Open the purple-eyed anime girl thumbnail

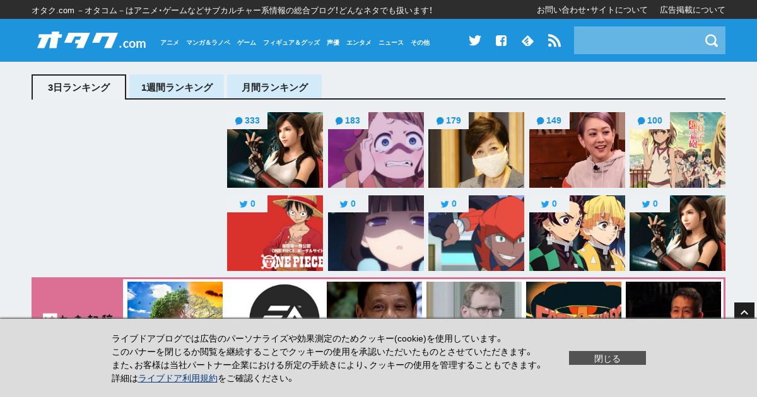click(376, 233)
